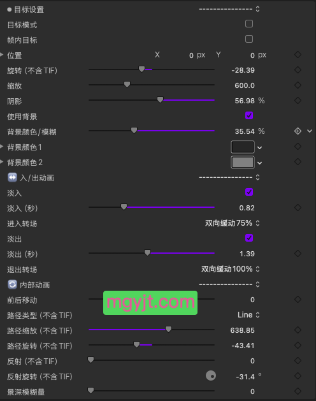Click keyframe diamond for 反射旋转 (不含 TIF)
The image size is (316, 401).
pyautogui.click(x=298, y=376)
